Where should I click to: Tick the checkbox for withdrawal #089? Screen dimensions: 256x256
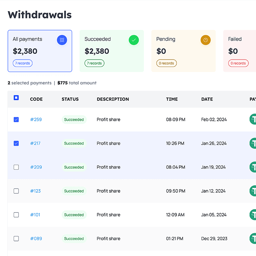(x=16, y=239)
